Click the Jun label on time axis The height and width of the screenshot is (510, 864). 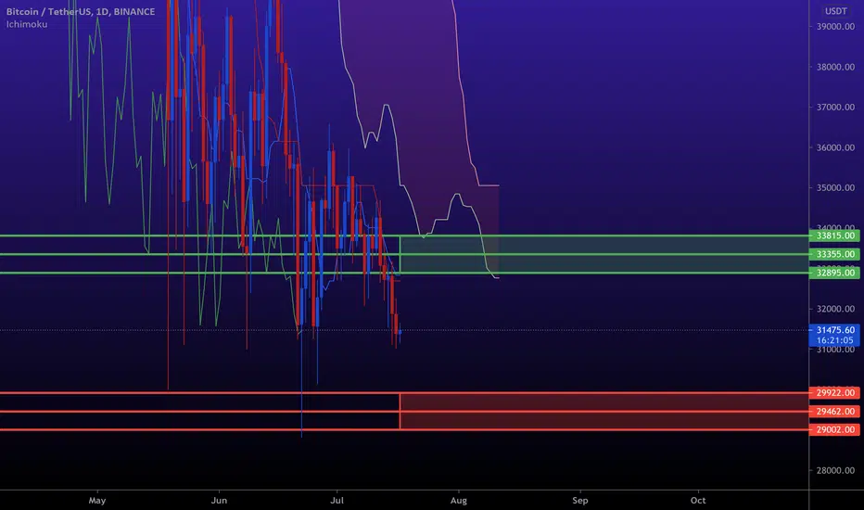click(x=219, y=501)
